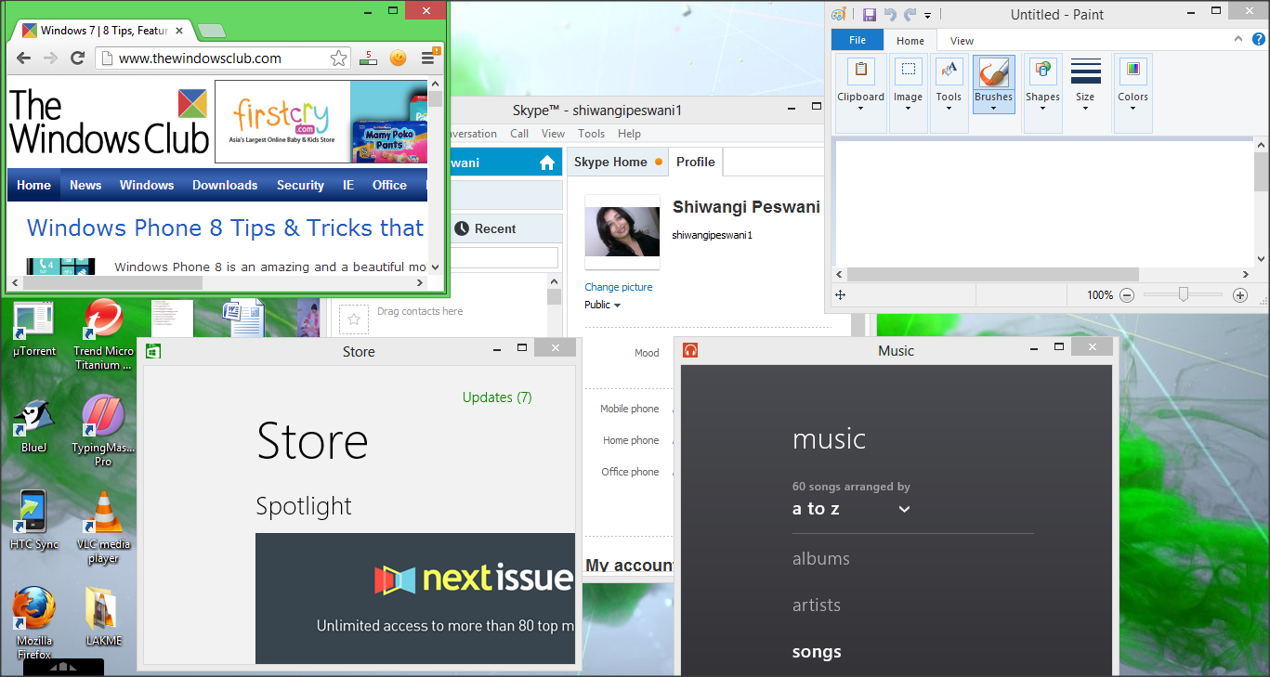Show albums in the Music app
The width and height of the screenshot is (1270, 677).
click(x=821, y=558)
